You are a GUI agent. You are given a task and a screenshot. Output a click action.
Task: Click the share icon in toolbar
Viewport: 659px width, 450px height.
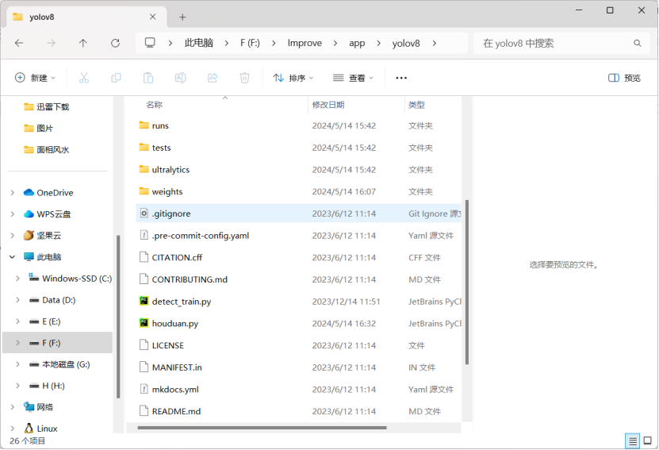pyautogui.click(x=213, y=78)
